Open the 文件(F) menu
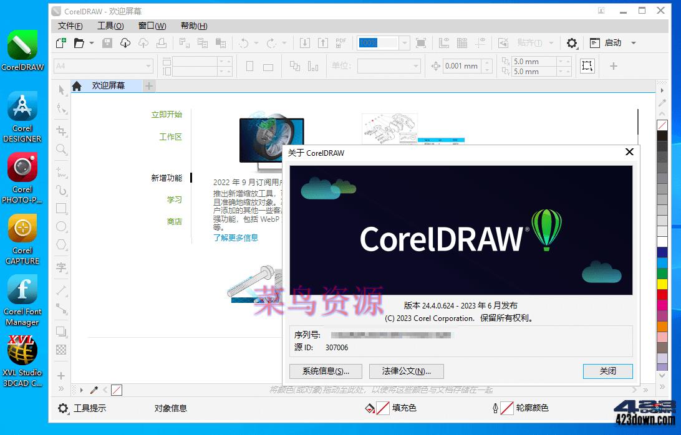The height and width of the screenshot is (435, 681). coord(70,26)
